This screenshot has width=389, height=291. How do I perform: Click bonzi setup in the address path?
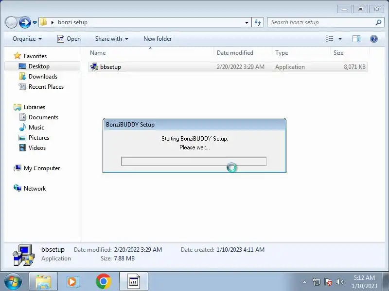(x=72, y=22)
